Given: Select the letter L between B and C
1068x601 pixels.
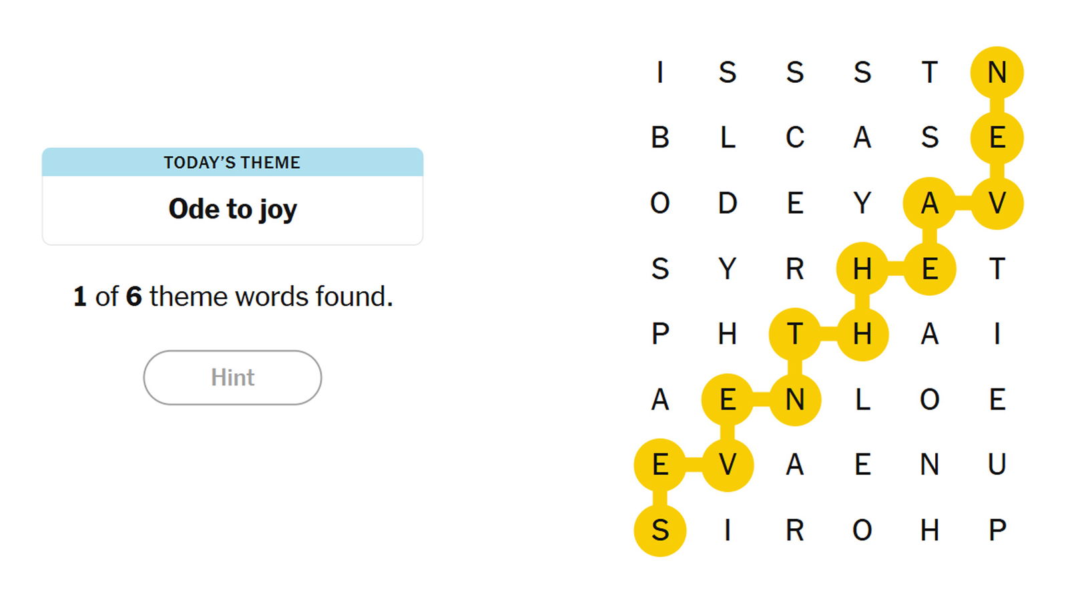Looking at the screenshot, I should [x=728, y=138].
